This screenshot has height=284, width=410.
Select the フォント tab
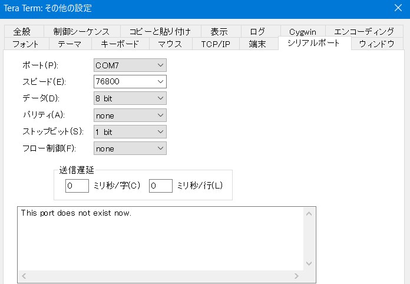(25, 44)
